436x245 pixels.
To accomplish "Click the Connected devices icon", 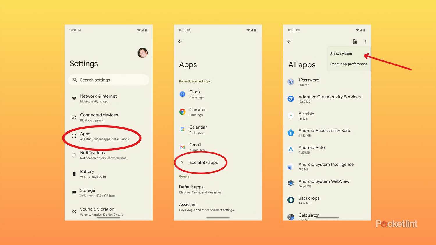I will pyautogui.click(x=74, y=117).
